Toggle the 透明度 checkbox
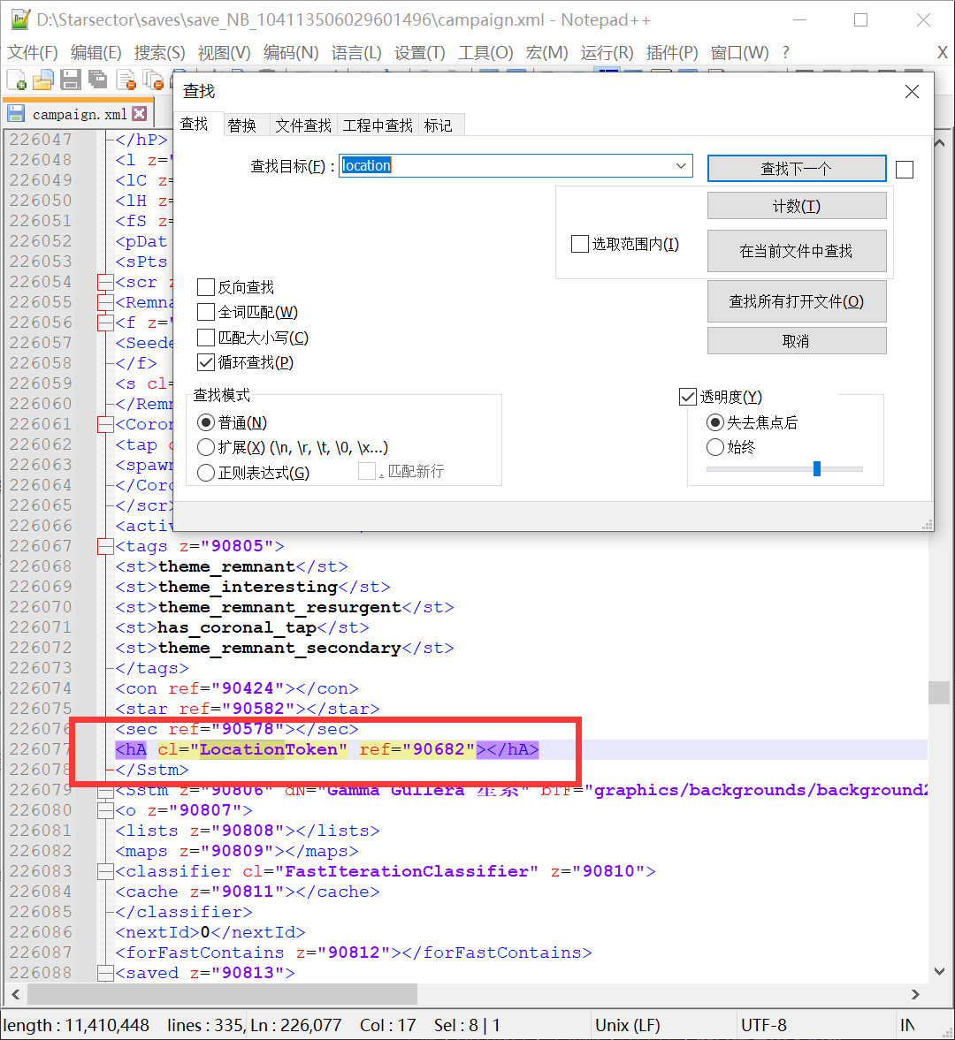This screenshot has width=955, height=1040. pos(687,397)
